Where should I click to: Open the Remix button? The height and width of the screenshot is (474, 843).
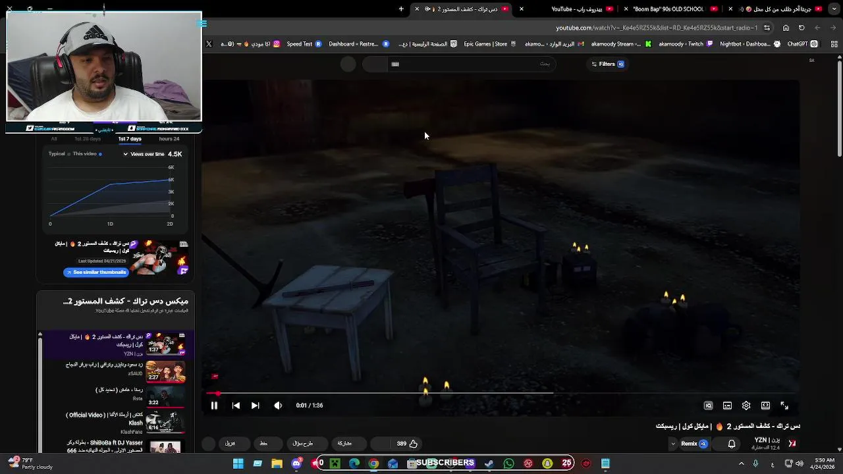coord(694,444)
